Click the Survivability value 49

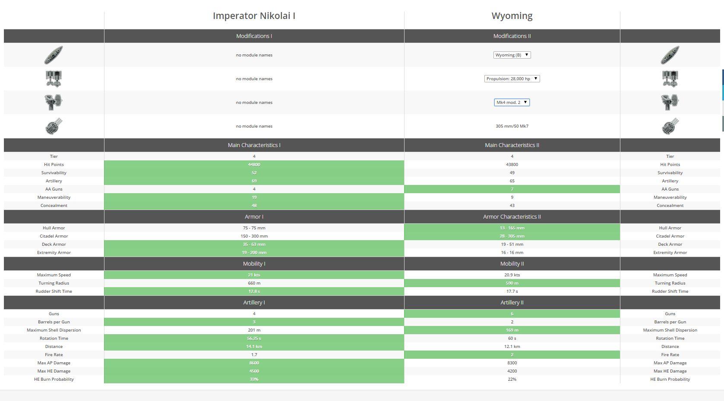click(x=512, y=172)
